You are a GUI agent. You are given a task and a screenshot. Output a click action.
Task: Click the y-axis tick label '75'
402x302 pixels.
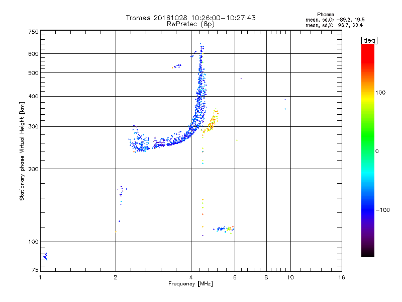tap(35, 270)
